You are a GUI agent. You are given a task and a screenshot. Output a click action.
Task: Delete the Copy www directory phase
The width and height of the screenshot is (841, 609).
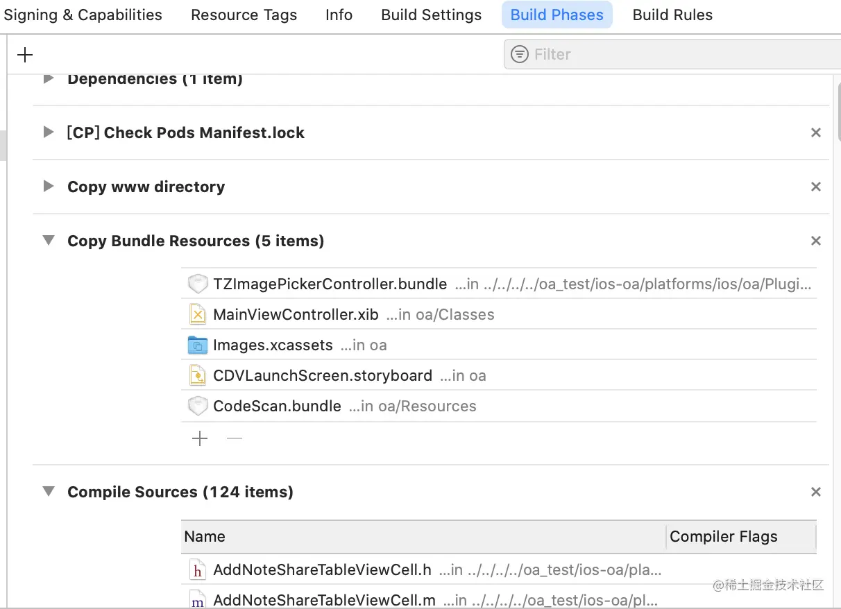coord(816,187)
